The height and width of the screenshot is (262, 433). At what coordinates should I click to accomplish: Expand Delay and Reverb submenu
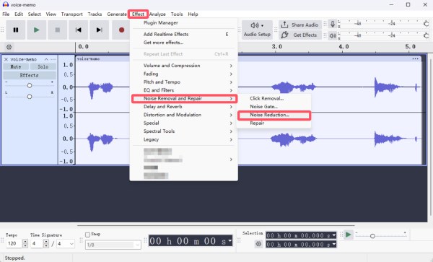coord(183,107)
